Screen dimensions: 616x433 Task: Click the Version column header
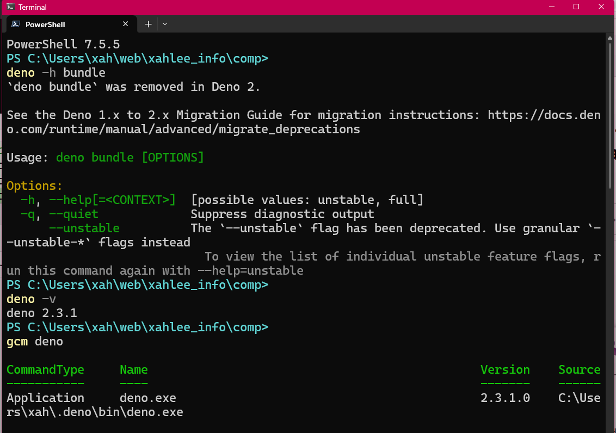coord(505,369)
